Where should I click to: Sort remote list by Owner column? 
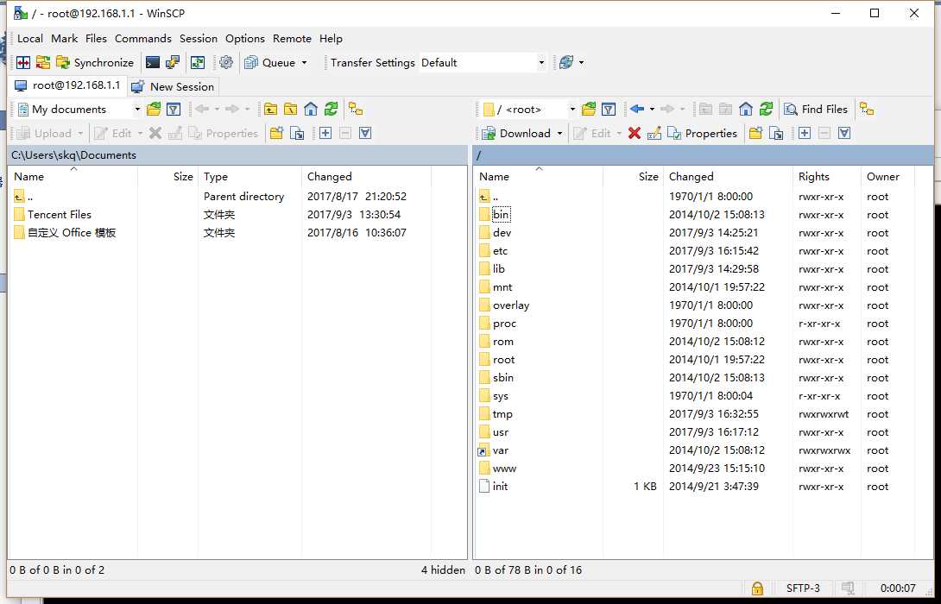[x=887, y=176]
